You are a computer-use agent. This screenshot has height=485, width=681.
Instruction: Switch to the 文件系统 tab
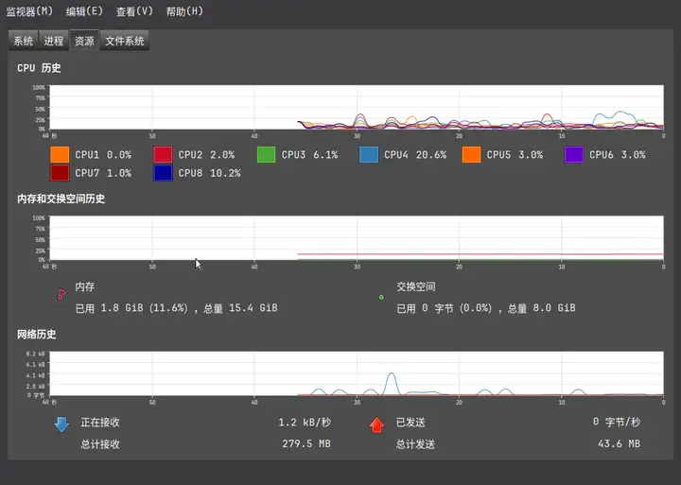pos(125,41)
